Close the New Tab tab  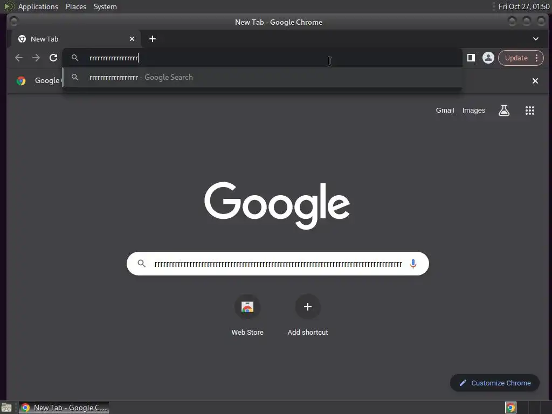pyautogui.click(x=132, y=39)
